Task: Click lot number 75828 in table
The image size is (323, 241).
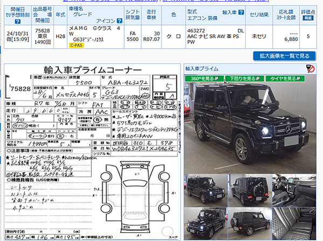Action: 43,31
